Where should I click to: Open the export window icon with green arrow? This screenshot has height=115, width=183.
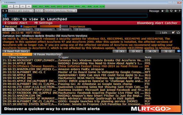click(x=167, y=11)
